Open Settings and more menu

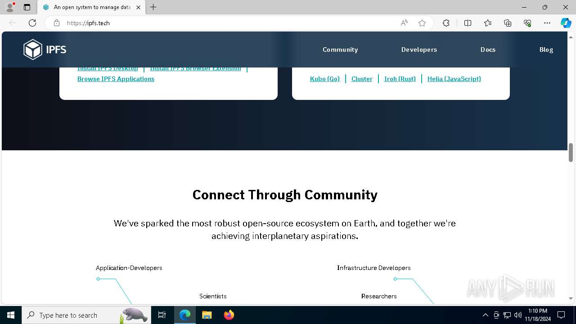(547, 23)
